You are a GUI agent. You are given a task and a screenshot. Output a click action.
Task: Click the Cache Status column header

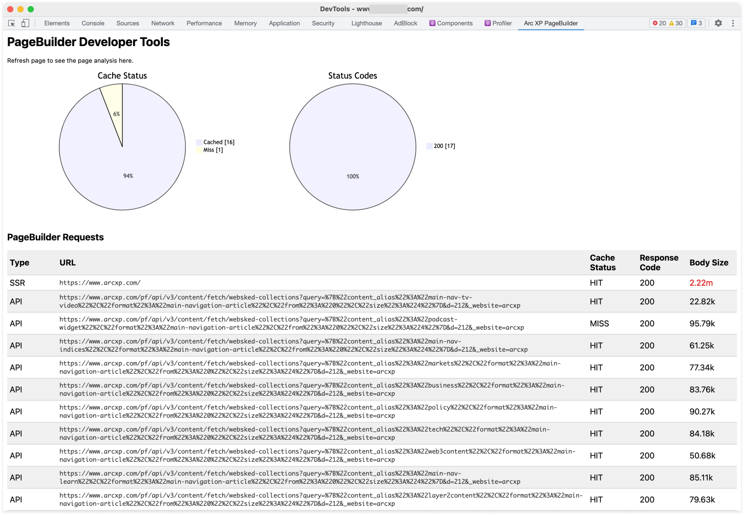[x=603, y=263]
